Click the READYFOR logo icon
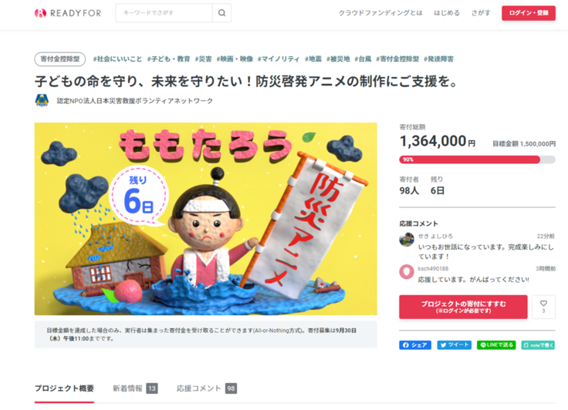The image size is (568, 410). point(40,13)
